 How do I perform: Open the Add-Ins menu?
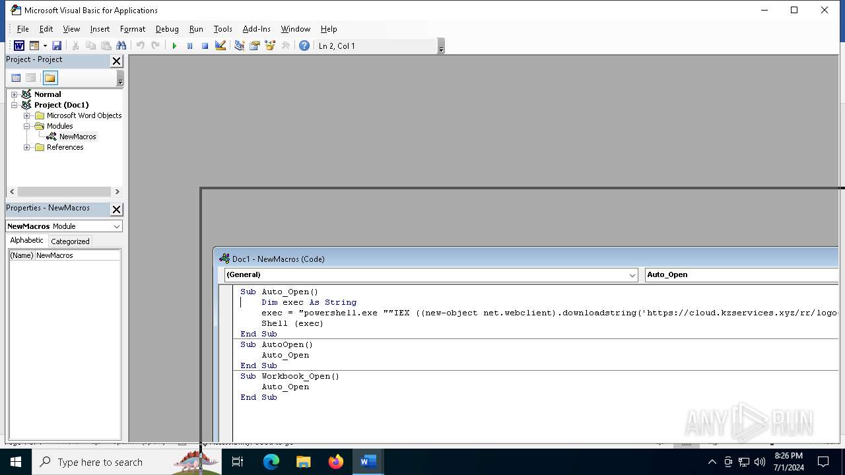(x=256, y=29)
